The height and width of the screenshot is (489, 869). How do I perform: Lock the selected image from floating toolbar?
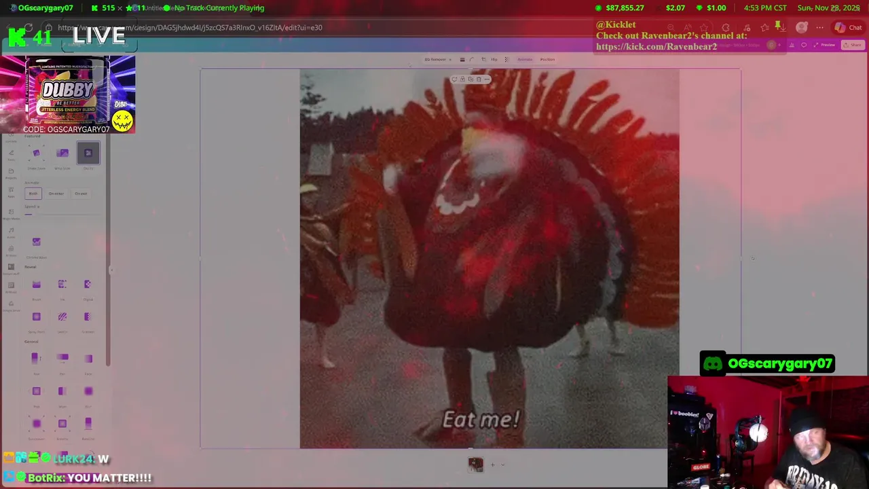coord(462,79)
